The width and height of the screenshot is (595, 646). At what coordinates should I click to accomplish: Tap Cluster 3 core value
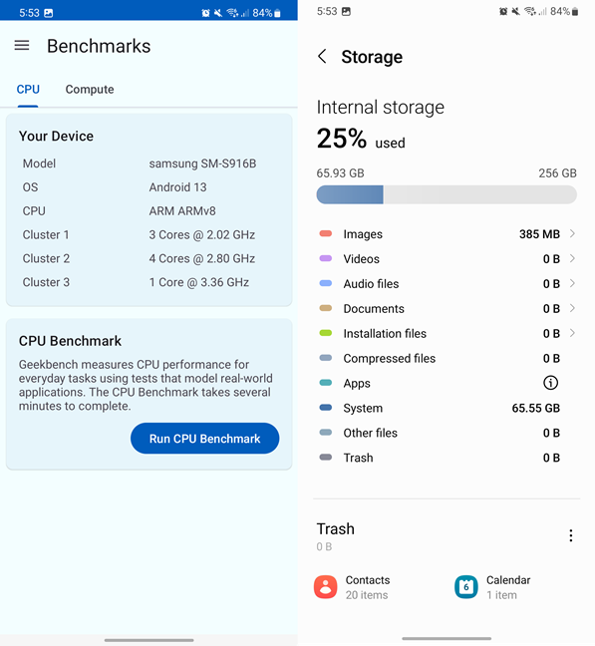click(199, 282)
